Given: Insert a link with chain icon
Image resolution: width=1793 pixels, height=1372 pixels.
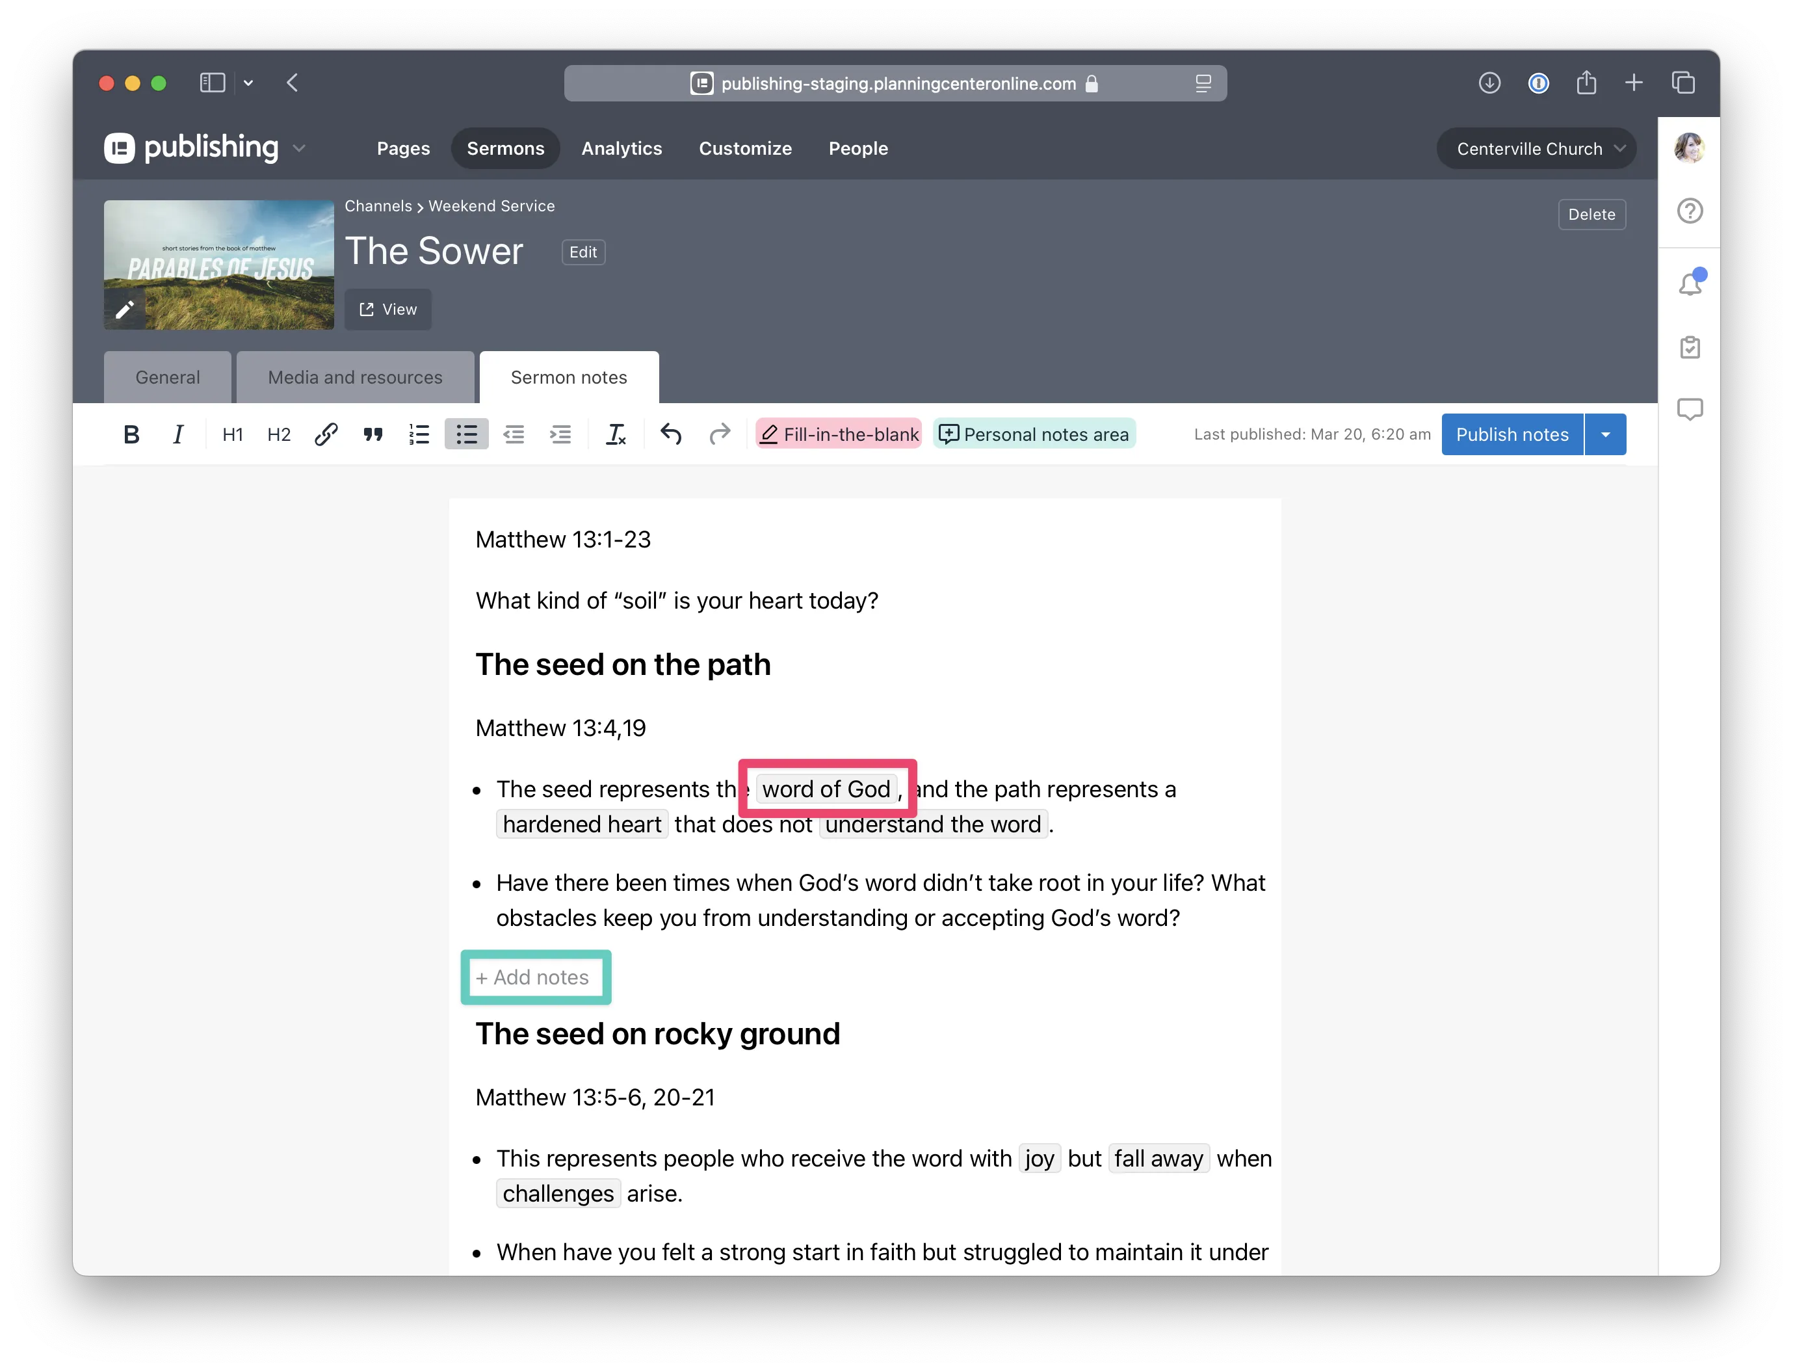Looking at the screenshot, I should point(326,434).
